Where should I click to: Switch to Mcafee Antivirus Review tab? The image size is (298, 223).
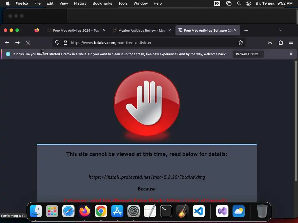click(x=142, y=30)
